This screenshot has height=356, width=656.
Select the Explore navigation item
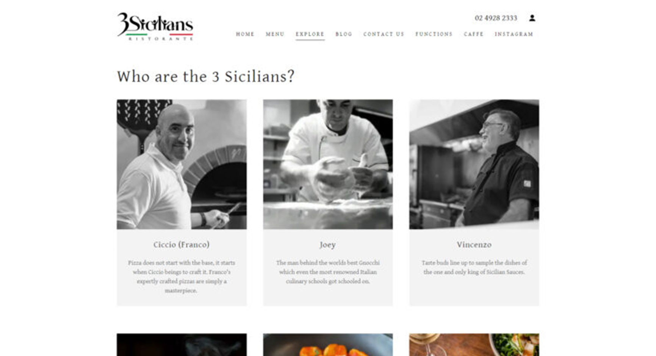click(310, 34)
